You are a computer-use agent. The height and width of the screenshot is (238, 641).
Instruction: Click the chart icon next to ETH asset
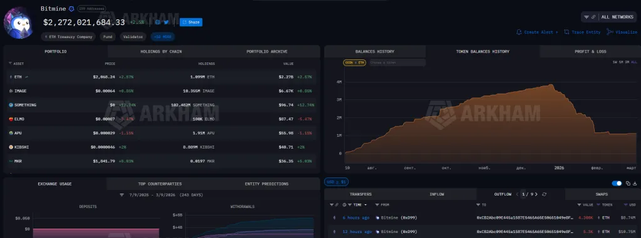coord(27,77)
